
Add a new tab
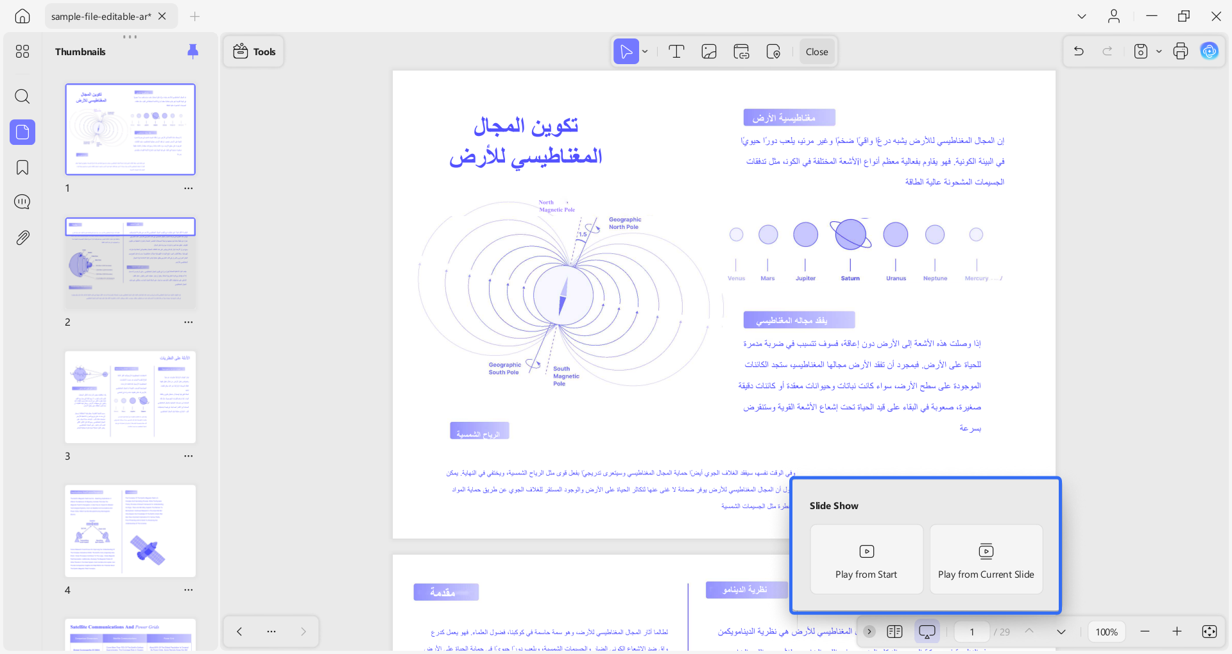tap(195, 16)
